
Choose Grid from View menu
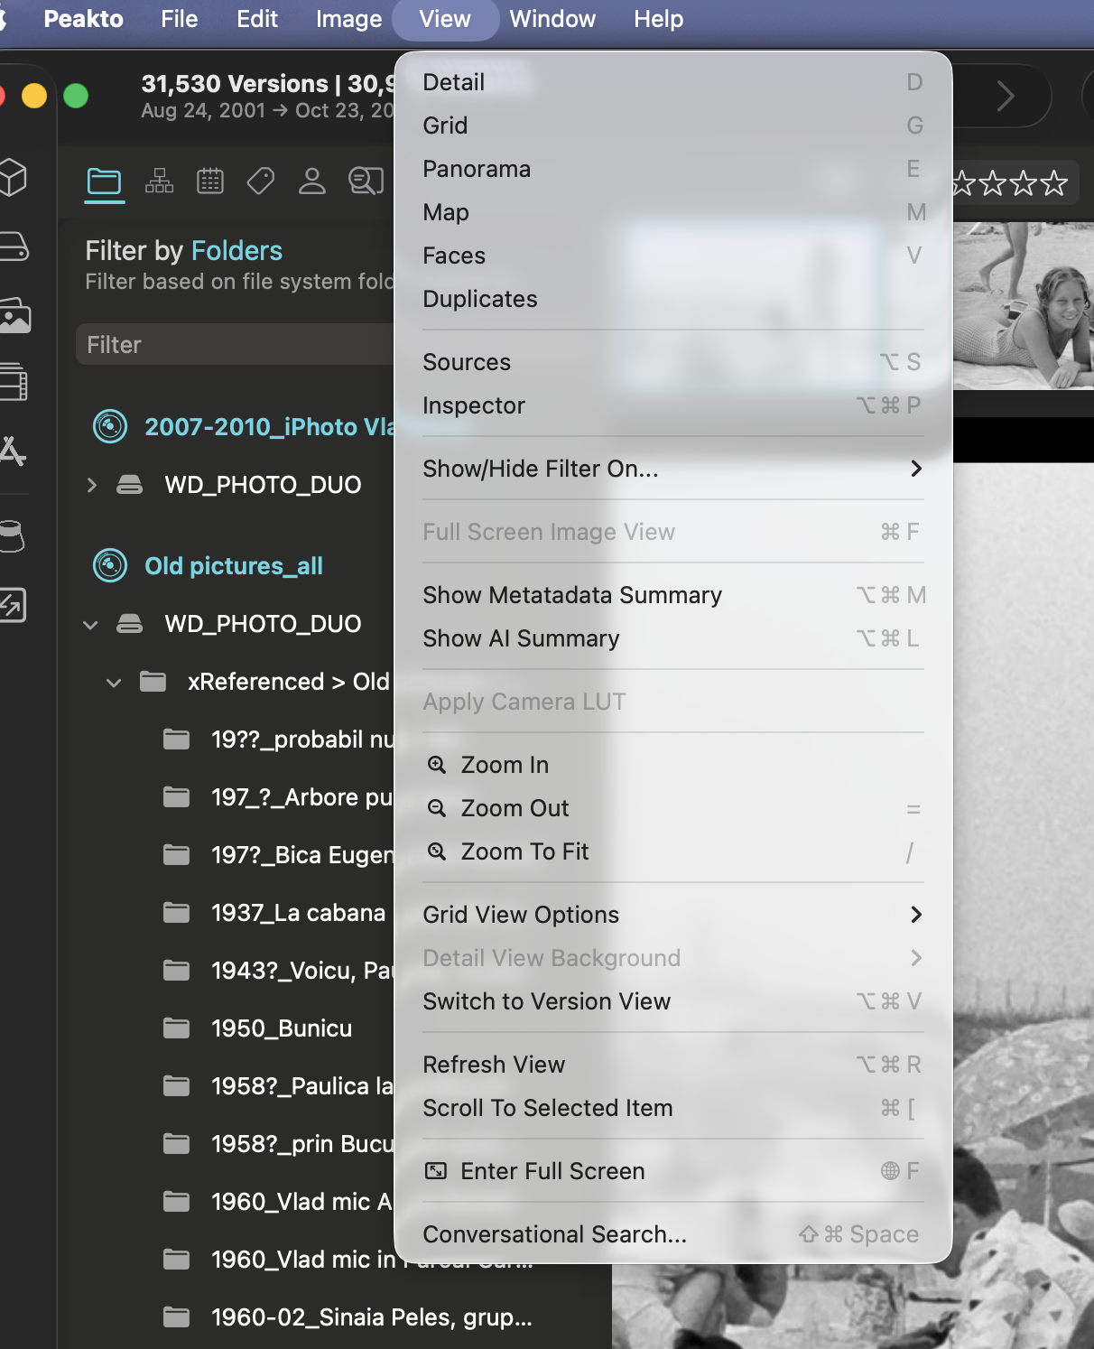673,126
